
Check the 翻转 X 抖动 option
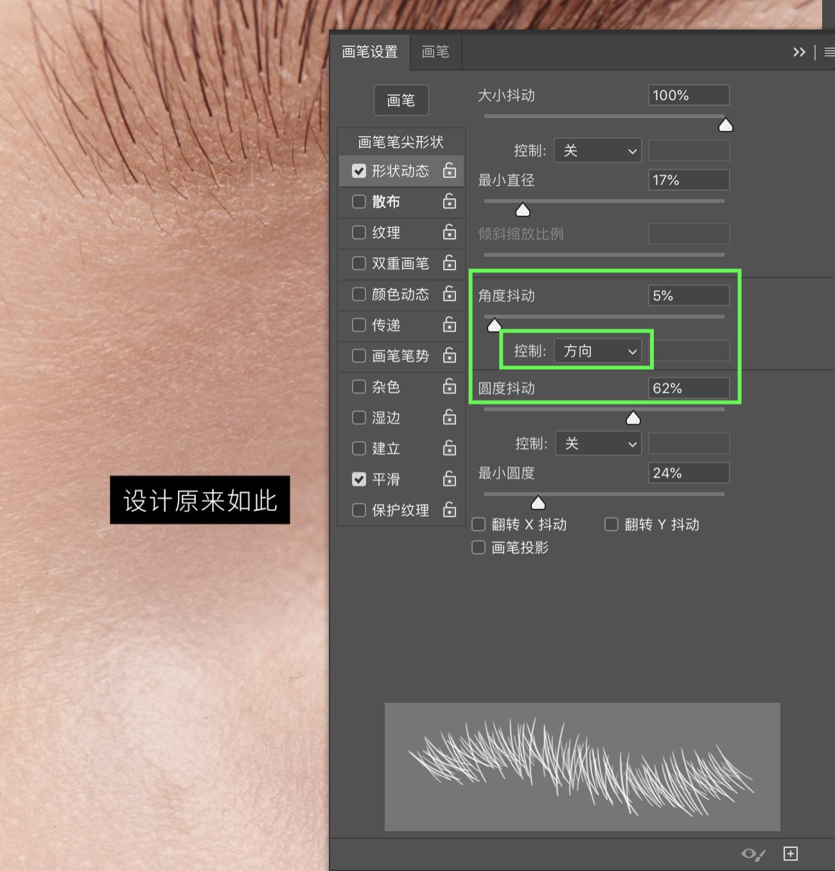click(478, 524)
